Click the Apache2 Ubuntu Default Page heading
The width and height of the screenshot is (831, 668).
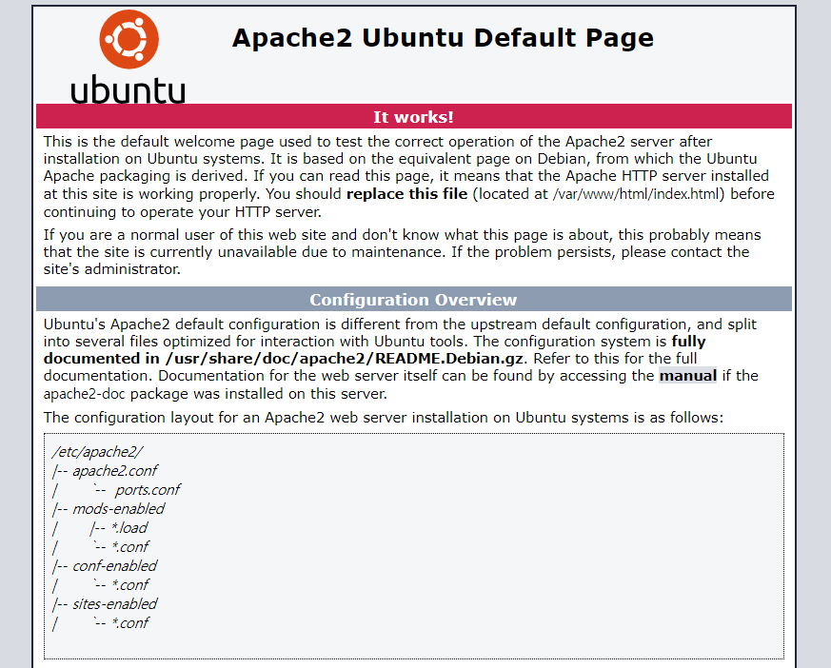(443, 38)
